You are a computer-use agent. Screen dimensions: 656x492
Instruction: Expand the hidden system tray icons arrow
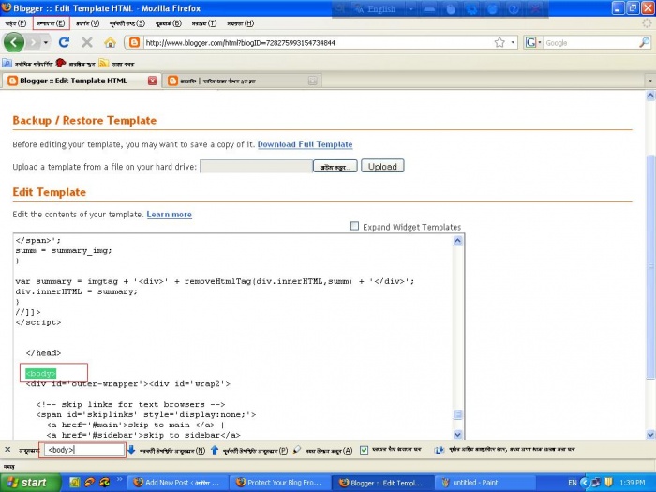point(585,483)
